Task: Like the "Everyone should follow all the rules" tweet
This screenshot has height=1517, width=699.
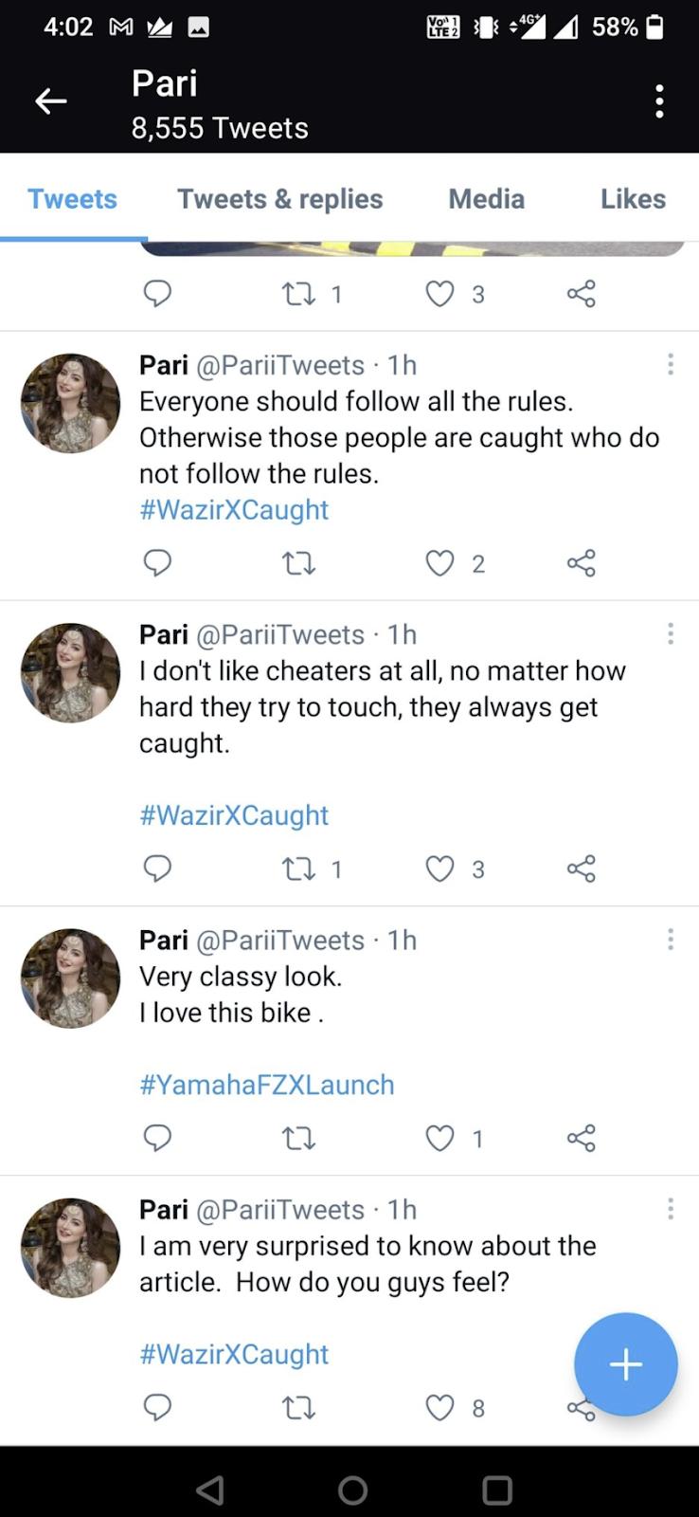Action: click(x=439, y=564)
